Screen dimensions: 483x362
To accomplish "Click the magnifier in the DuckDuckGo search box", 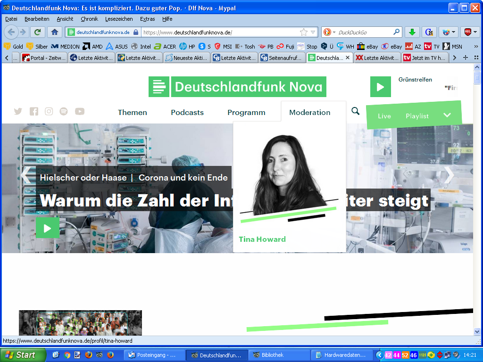I will point(396,32).
